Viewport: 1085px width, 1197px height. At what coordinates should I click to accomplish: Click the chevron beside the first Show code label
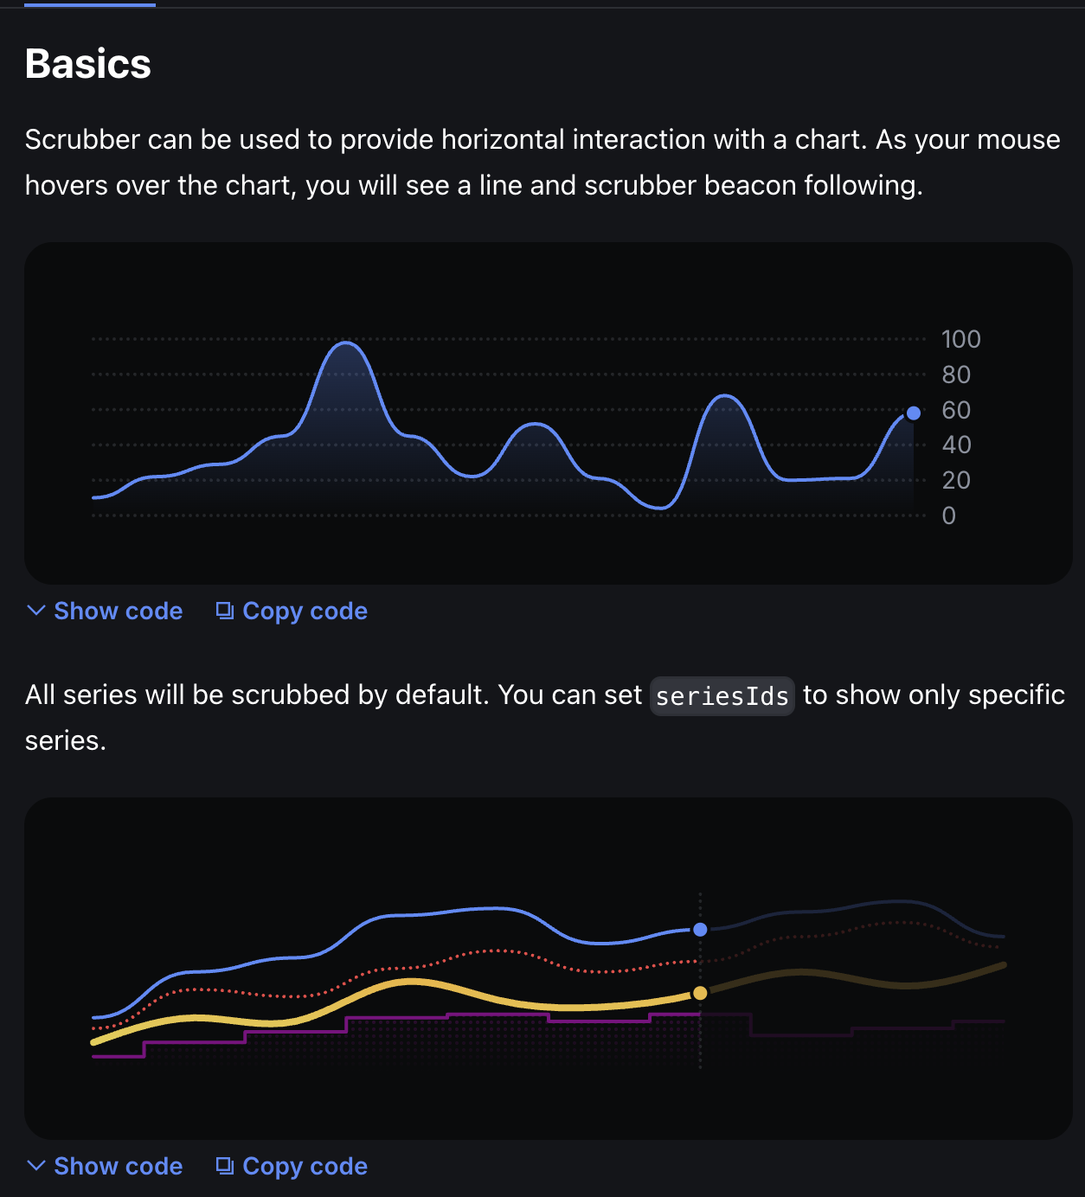point(35,611)
